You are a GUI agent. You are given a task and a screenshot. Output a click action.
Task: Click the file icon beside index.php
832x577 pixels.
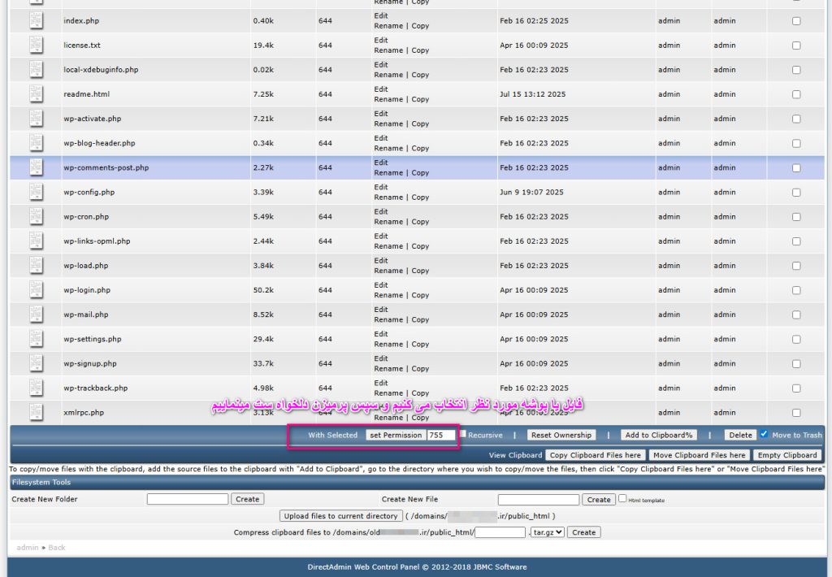click(37, 21)
